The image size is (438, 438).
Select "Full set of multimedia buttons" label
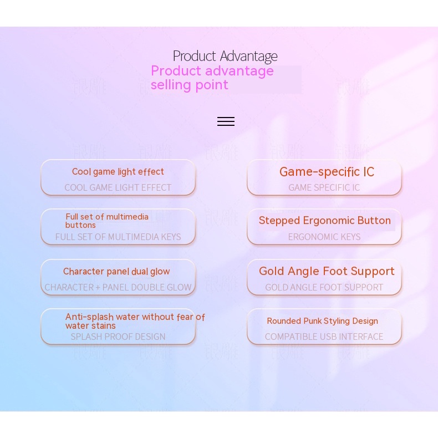(106, 221)
